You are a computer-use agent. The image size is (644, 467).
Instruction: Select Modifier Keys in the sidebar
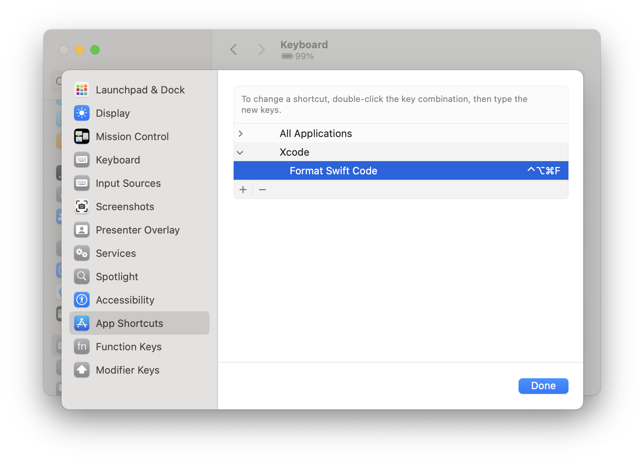(x=139, y=370)
